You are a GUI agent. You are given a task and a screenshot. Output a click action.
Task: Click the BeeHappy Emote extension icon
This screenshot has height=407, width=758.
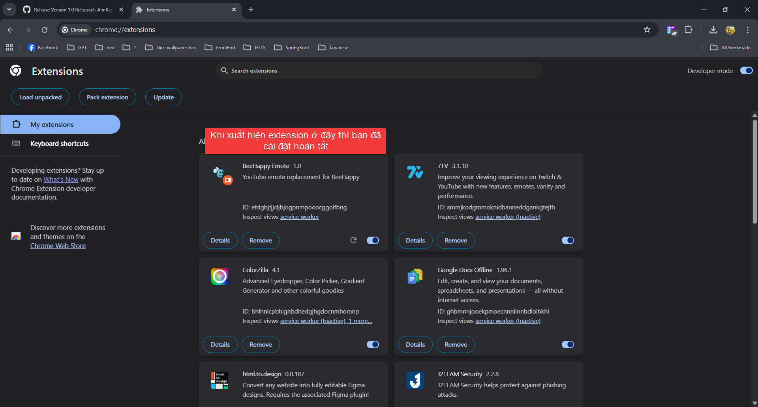221,175
